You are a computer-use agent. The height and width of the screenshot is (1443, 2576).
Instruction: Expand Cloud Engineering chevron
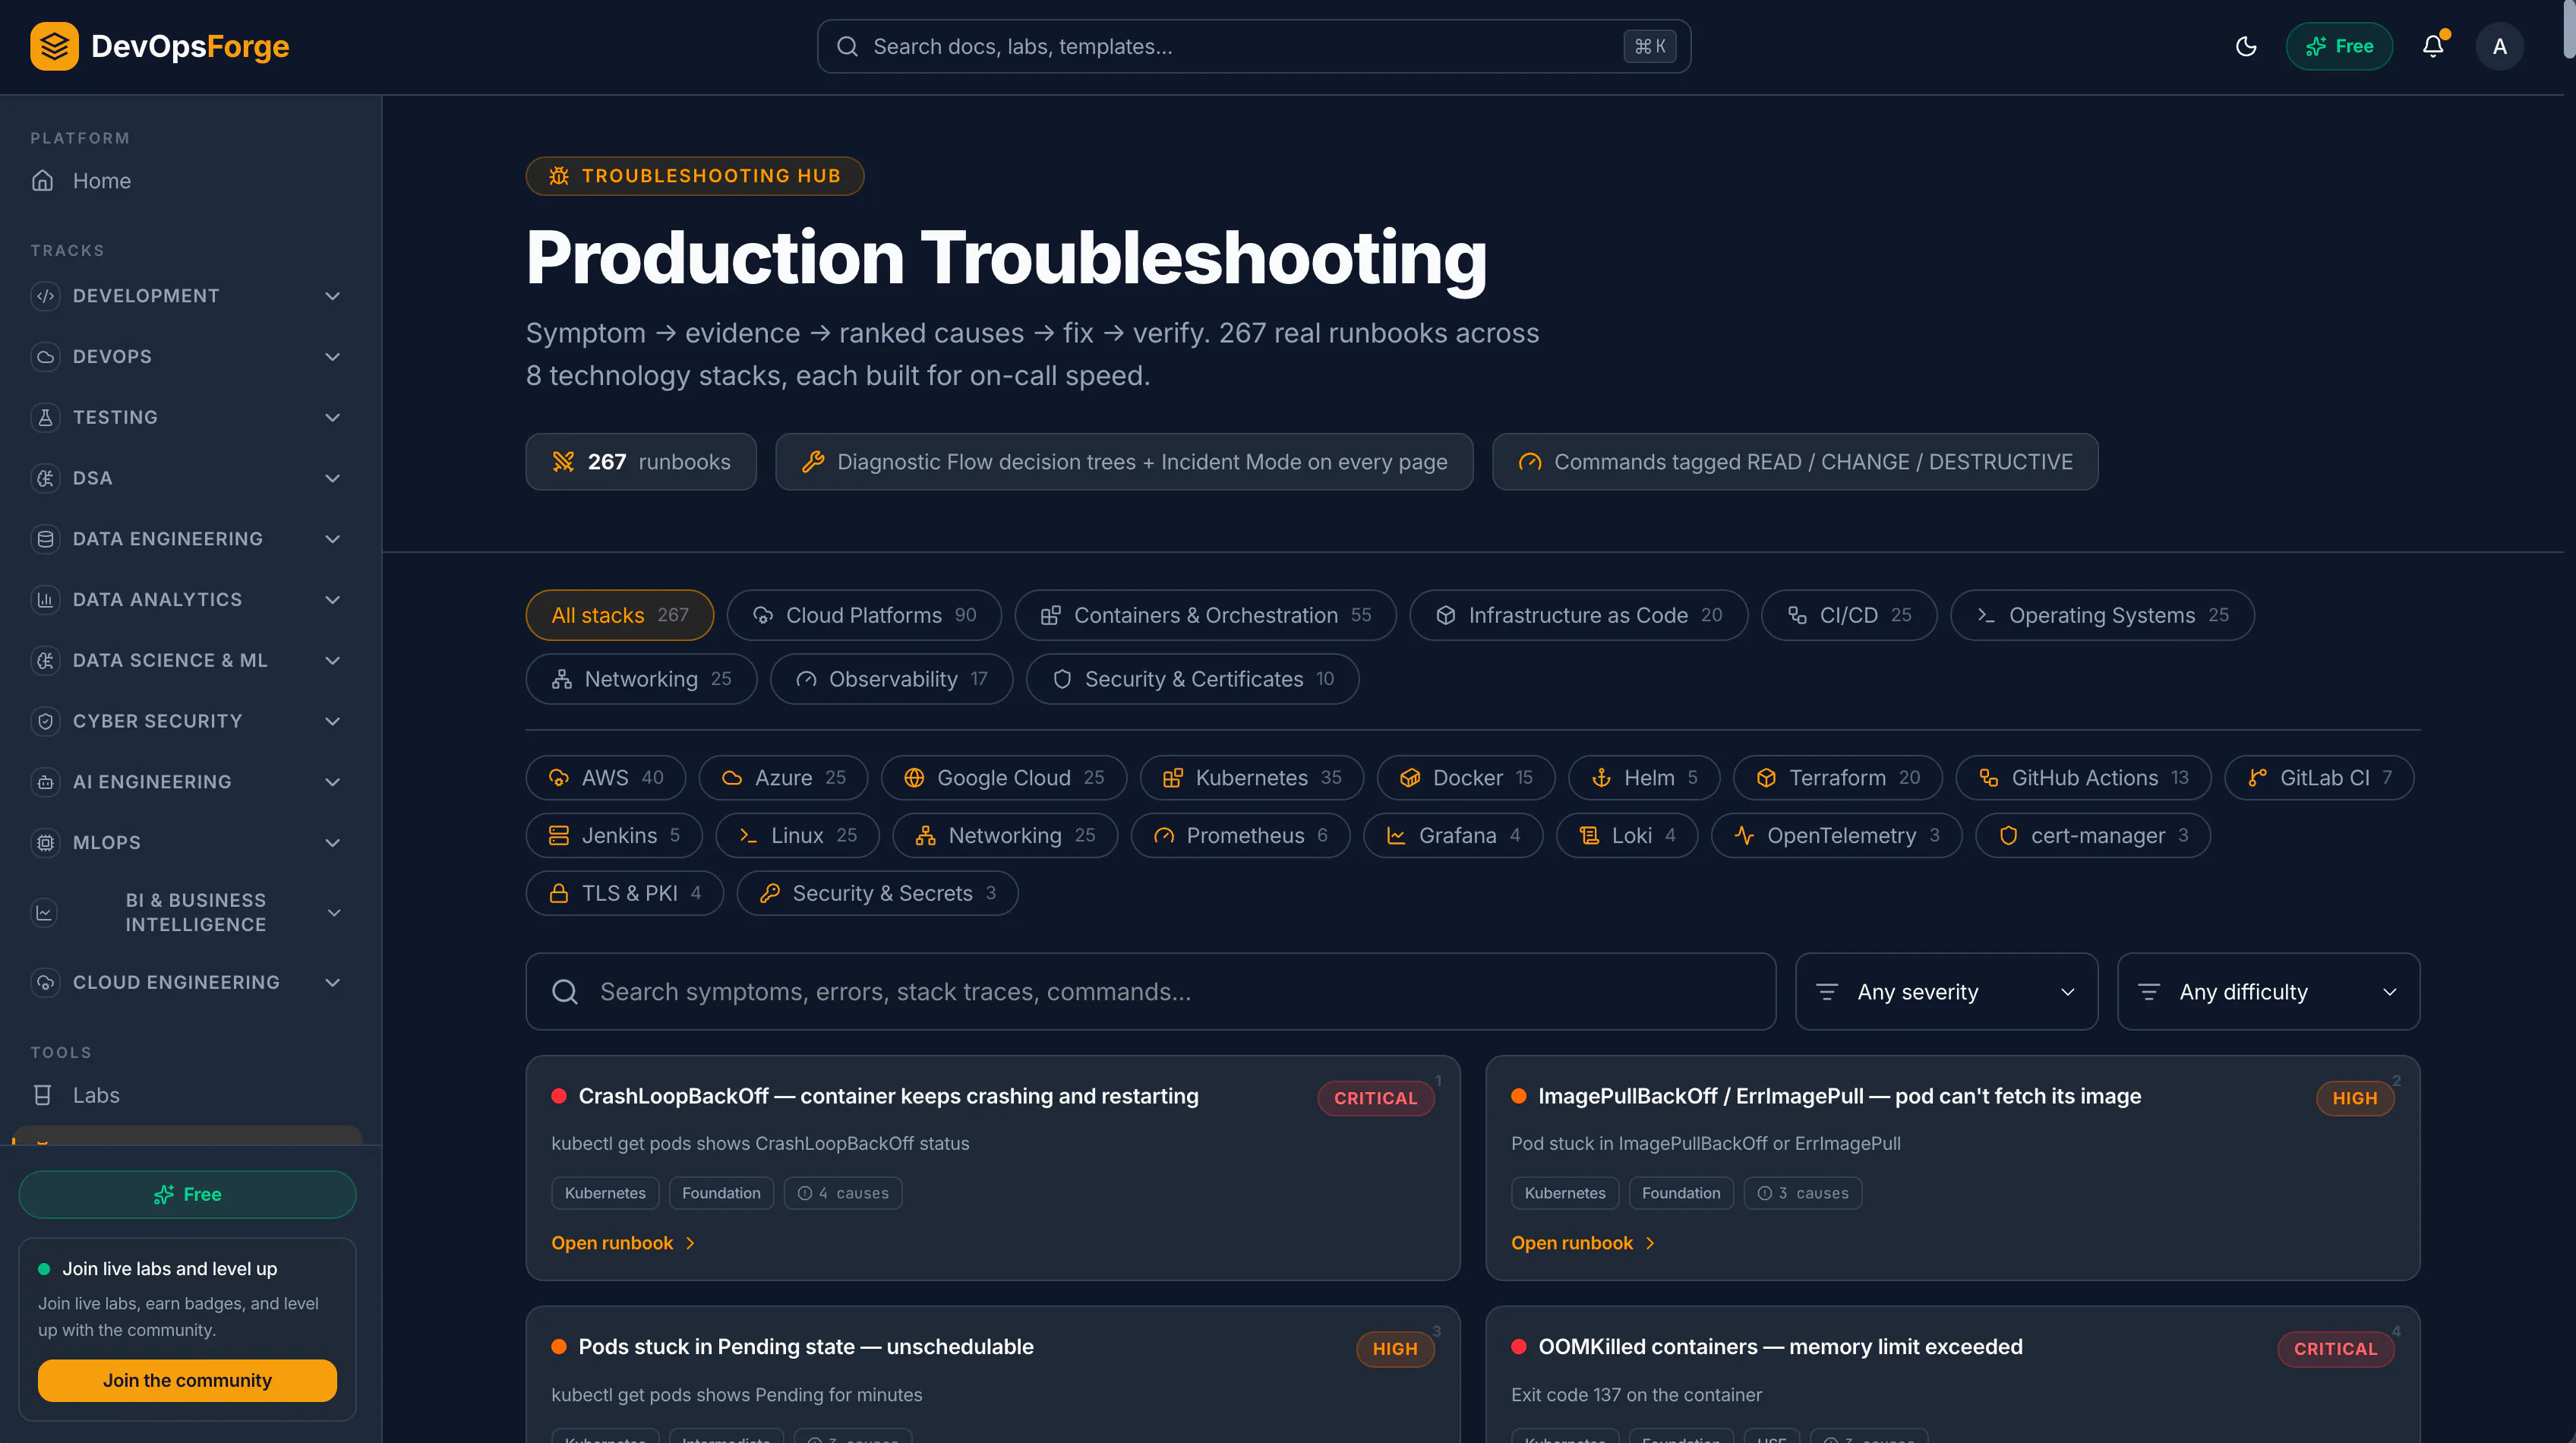pyautogui.click(x=333, y=982)
